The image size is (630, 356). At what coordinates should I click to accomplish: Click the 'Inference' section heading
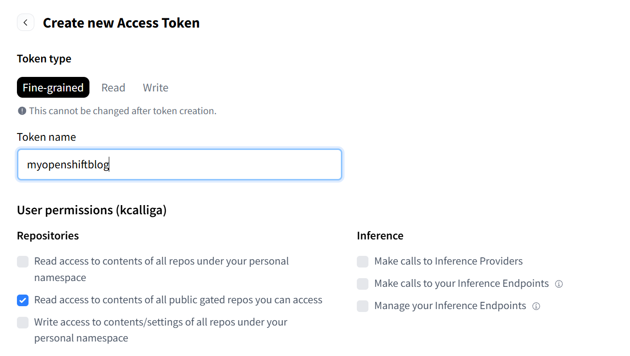click(380, 236)
